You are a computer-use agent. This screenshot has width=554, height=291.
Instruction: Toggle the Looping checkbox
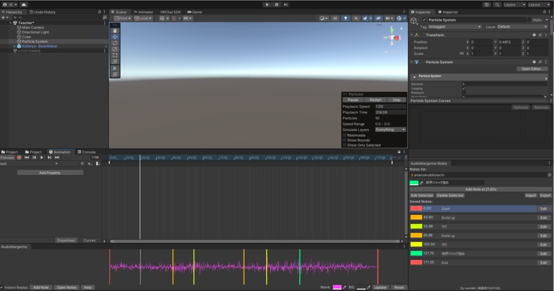[x=464, y=89]
